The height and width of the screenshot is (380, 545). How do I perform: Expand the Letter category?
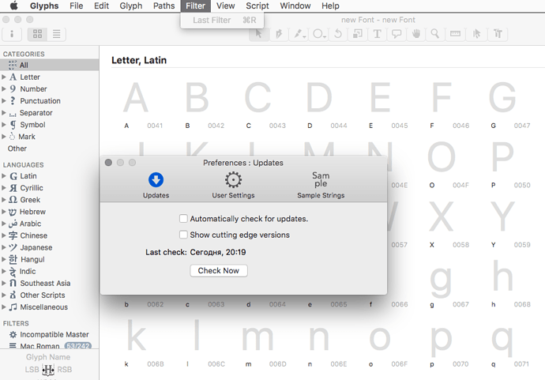[x=4, y=77]
